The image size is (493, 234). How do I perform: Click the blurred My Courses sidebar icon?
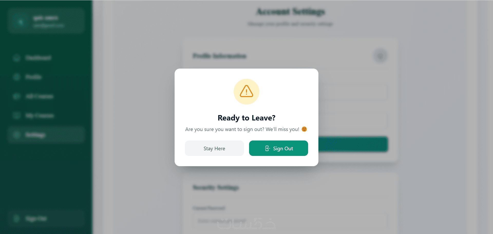[16, 116]
